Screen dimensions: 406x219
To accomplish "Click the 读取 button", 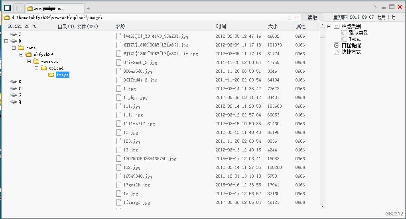I will [313, 17].
